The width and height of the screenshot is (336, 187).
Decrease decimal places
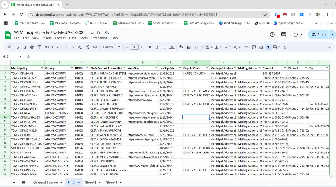click(x=80, y=47)
